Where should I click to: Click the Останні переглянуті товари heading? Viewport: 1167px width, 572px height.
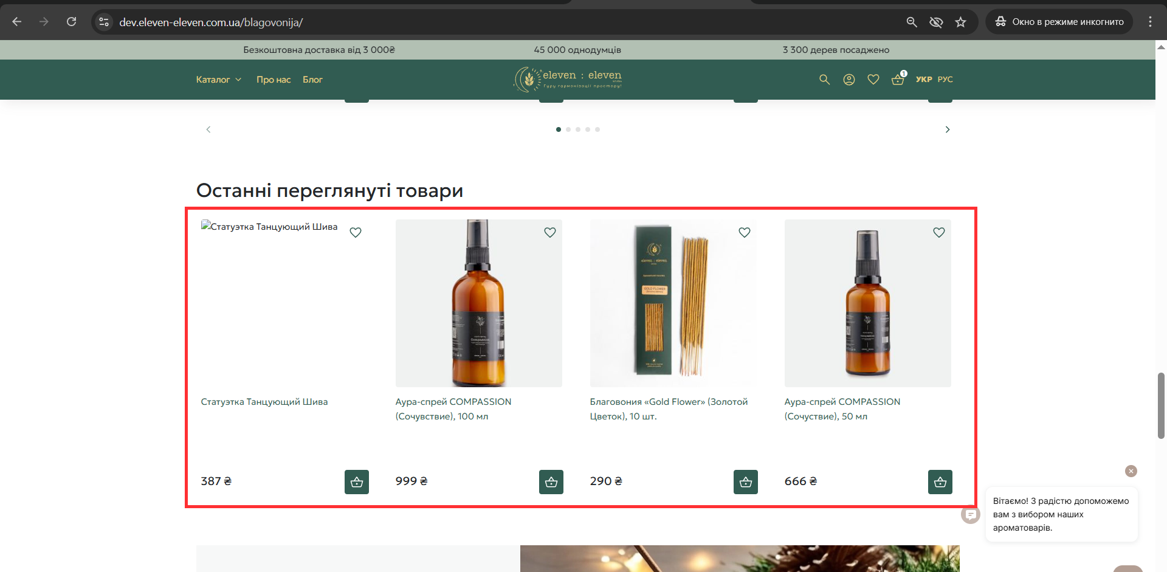(329, 191)
